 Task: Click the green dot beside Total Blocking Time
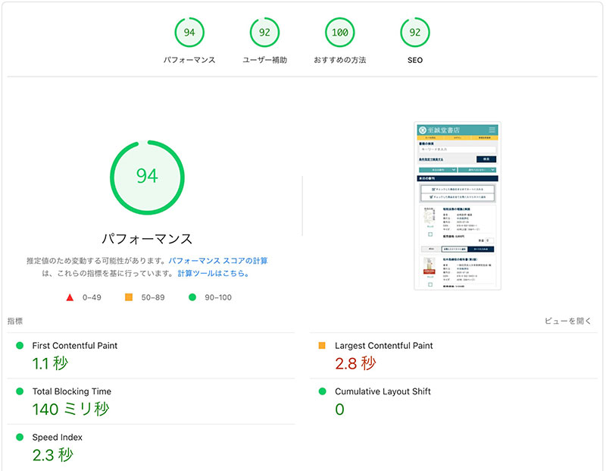coord(20,391)
